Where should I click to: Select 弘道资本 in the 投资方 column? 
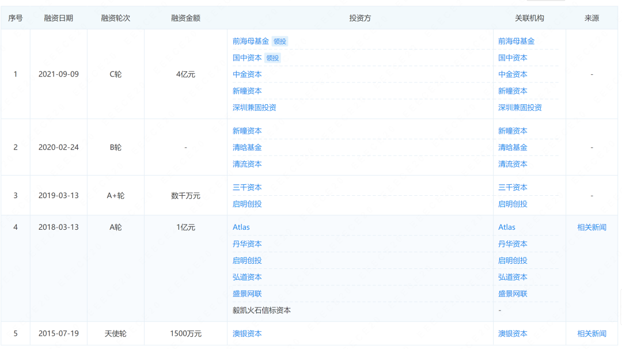pyautogui.click(x=247, y=277)
